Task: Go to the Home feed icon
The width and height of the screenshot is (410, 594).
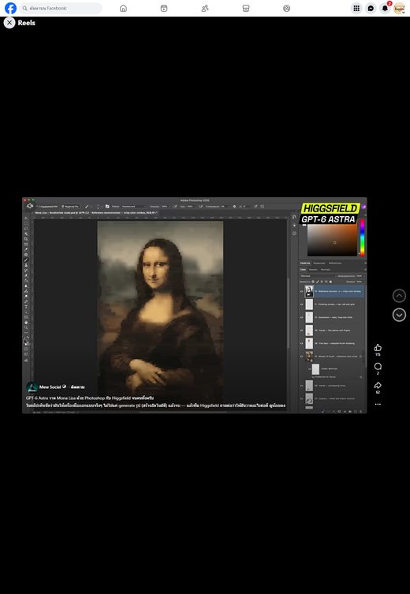Action: point(123,9)
